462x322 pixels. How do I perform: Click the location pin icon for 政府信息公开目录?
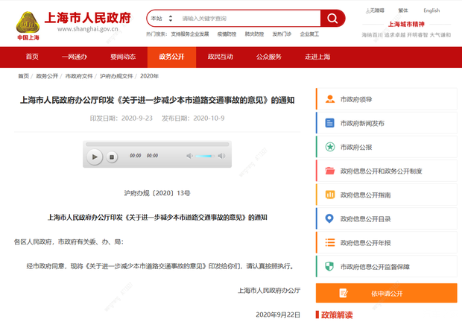[329, 218]
